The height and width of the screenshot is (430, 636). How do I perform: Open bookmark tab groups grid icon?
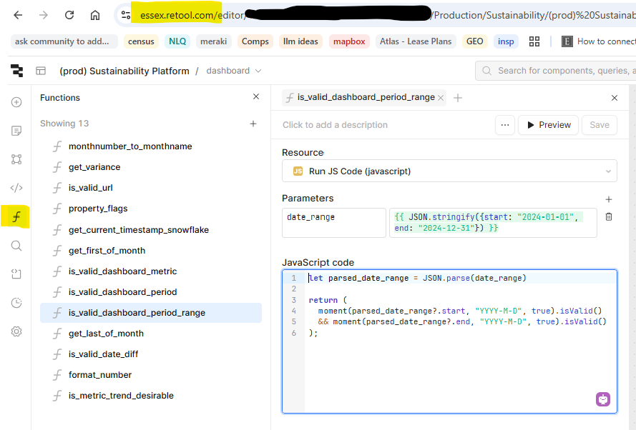(x=534, y=41)
